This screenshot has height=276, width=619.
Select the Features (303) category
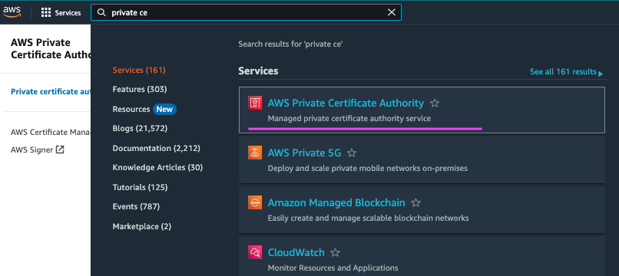140,90
